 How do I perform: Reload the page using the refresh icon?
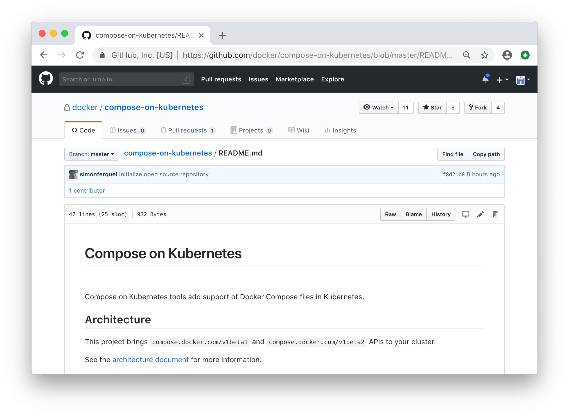coord(80,55)
